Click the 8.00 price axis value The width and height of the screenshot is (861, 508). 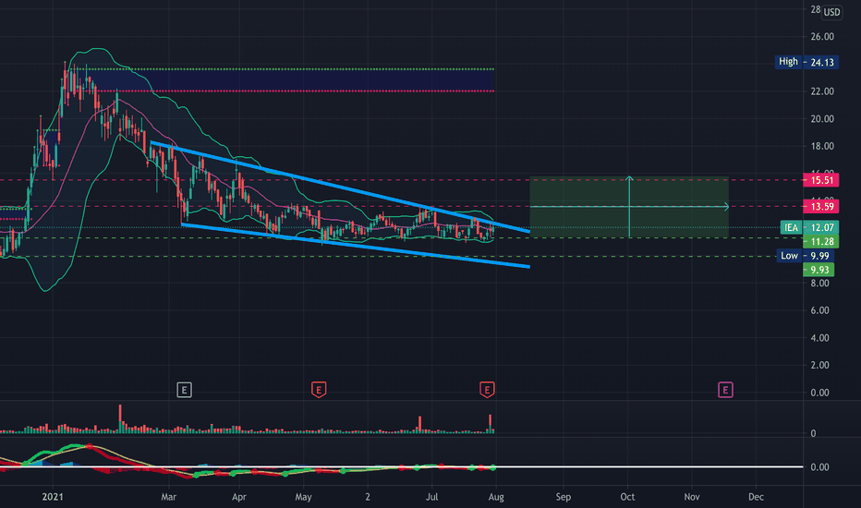[819, 284]
